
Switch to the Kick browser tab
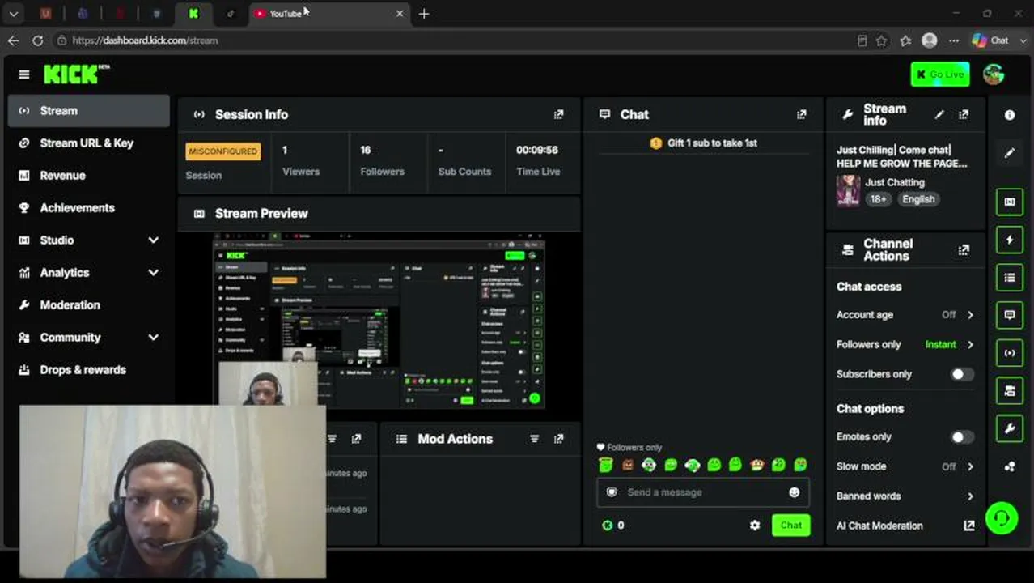193,14
